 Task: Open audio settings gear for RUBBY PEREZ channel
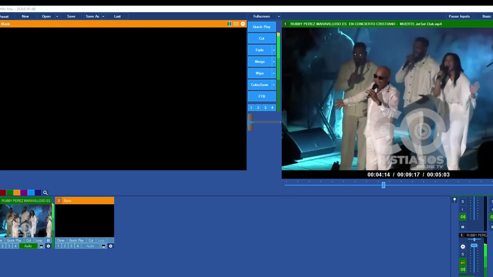tap(463, 247)
